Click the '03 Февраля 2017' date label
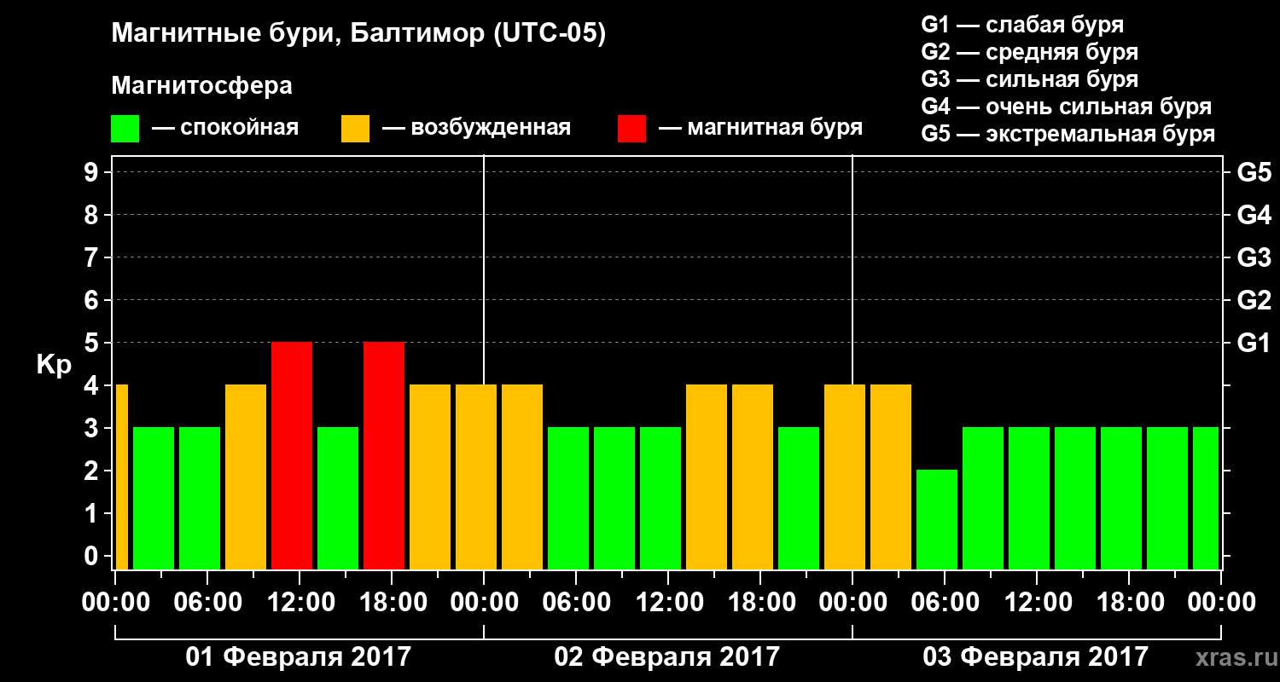 click(1036, 657)
